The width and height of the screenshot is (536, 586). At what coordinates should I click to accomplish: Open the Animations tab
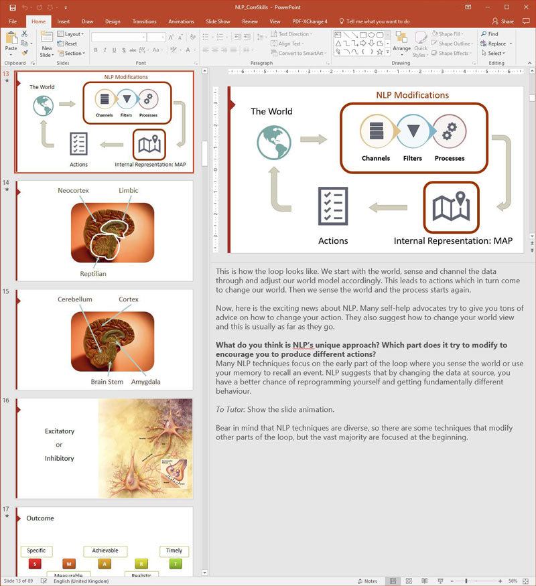pyautogui.click(x=181, y=21)
